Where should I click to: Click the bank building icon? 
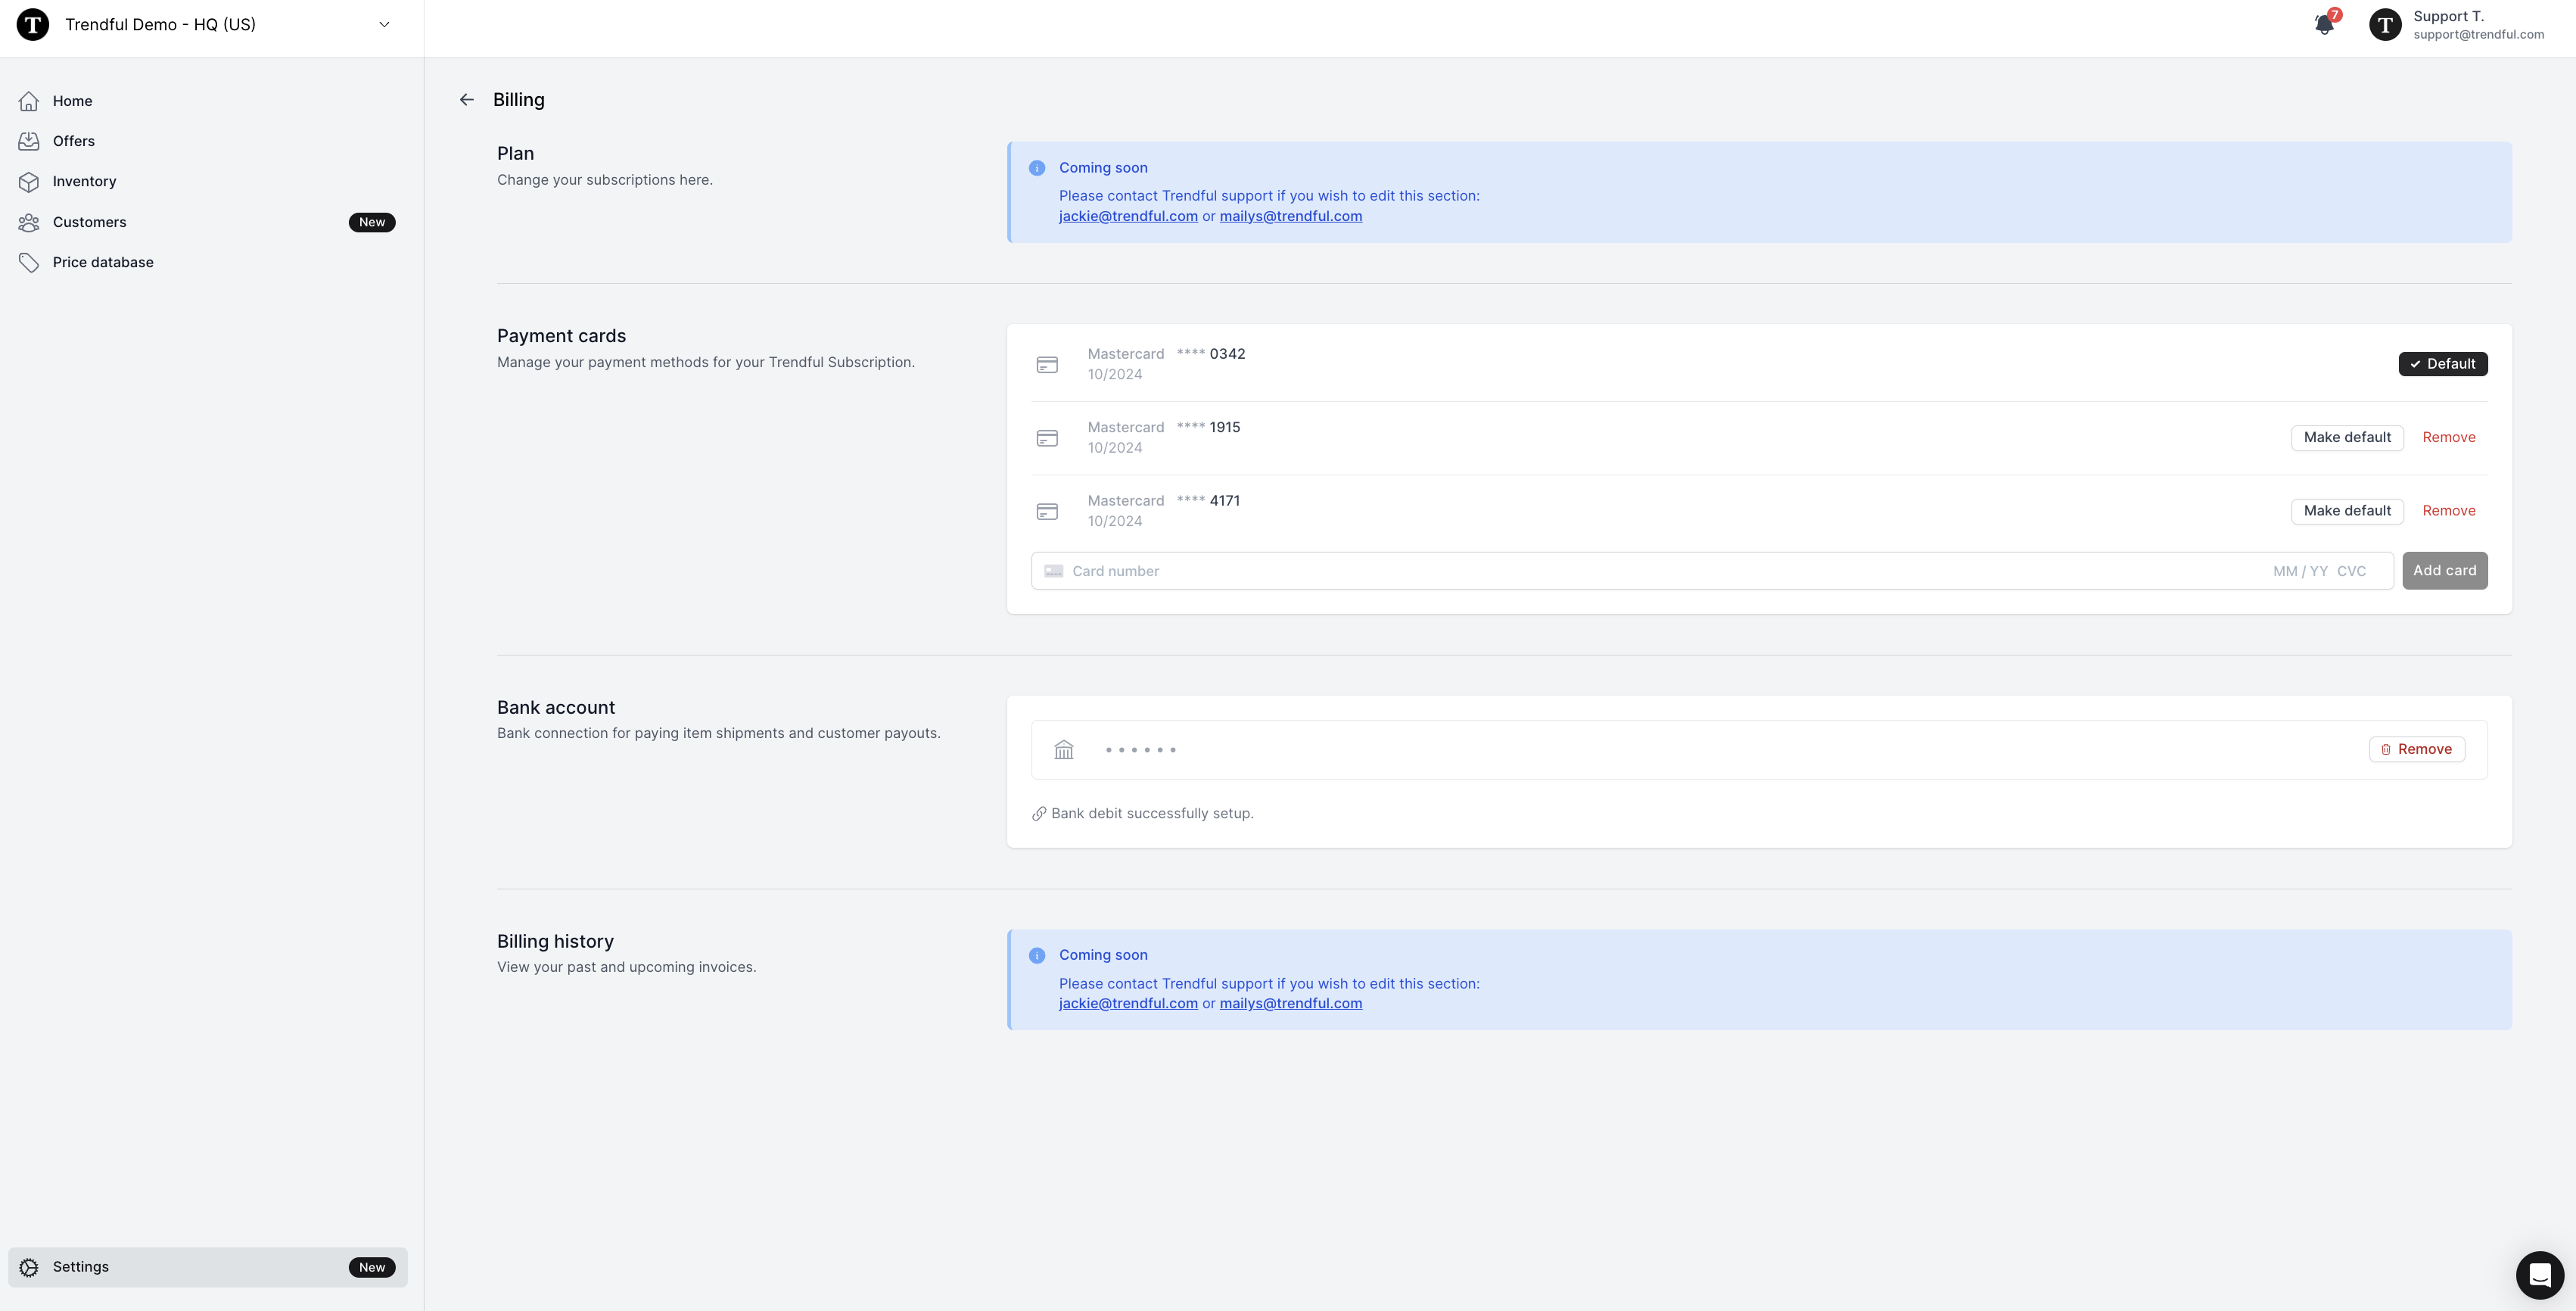pyautogui.click(x=1064, y=750)
